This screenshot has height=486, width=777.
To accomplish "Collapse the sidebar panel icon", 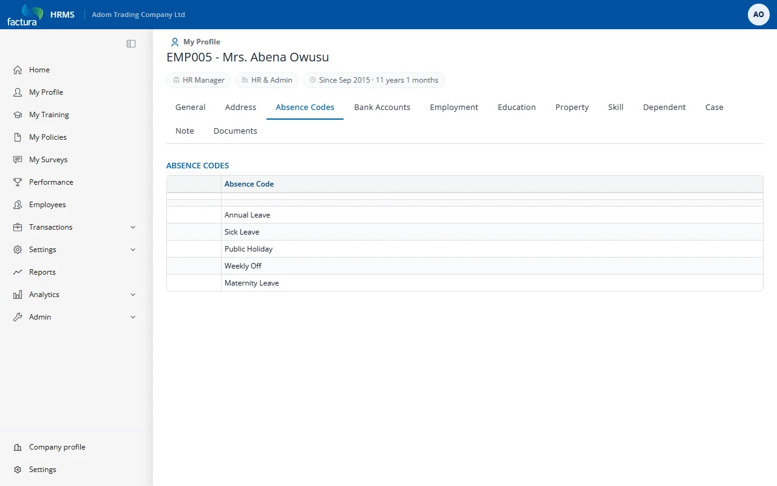I will click(131, 44).
